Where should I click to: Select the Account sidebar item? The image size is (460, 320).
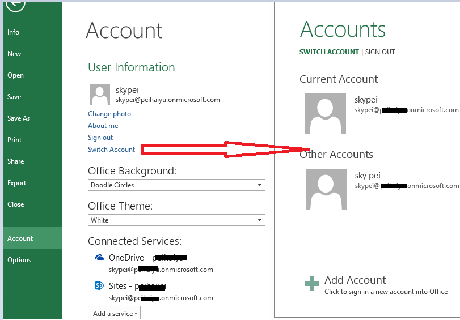[32, 238]
